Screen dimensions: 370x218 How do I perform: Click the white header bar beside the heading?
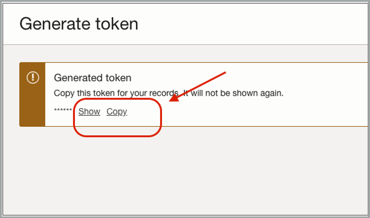click(255, 24)
